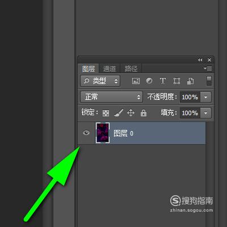Collapse the panel with double-arrow icon
The width and height of the screenshot is (227, 227).
(200, 60)
